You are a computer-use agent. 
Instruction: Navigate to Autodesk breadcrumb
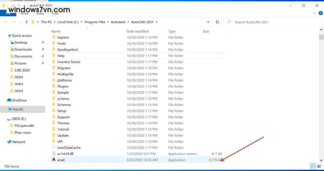point(118,22)
